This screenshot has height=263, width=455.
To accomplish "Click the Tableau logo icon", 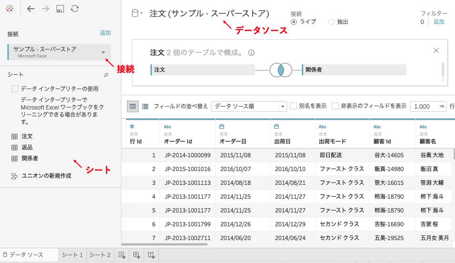I will click(x=9, y=9).
